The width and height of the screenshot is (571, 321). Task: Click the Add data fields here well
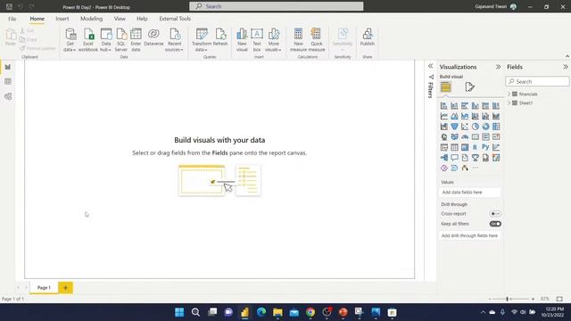(469, 193)
